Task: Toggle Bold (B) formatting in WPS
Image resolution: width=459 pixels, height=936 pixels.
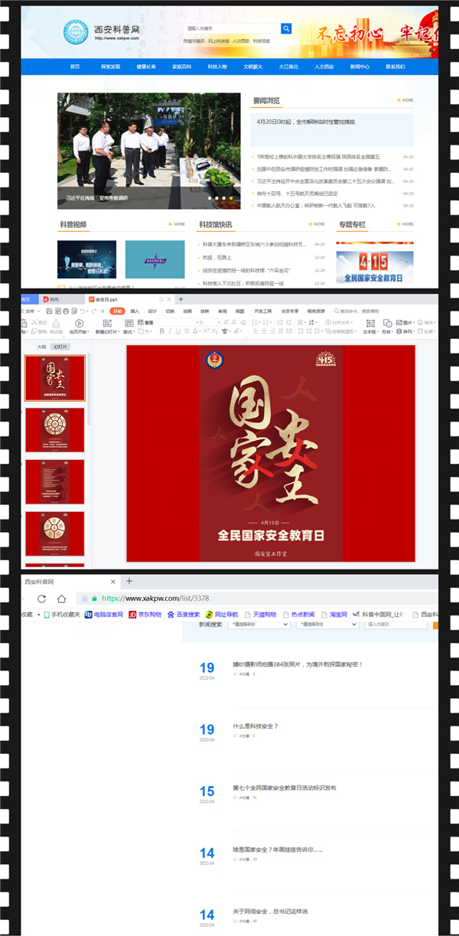Action: (161, 331)
